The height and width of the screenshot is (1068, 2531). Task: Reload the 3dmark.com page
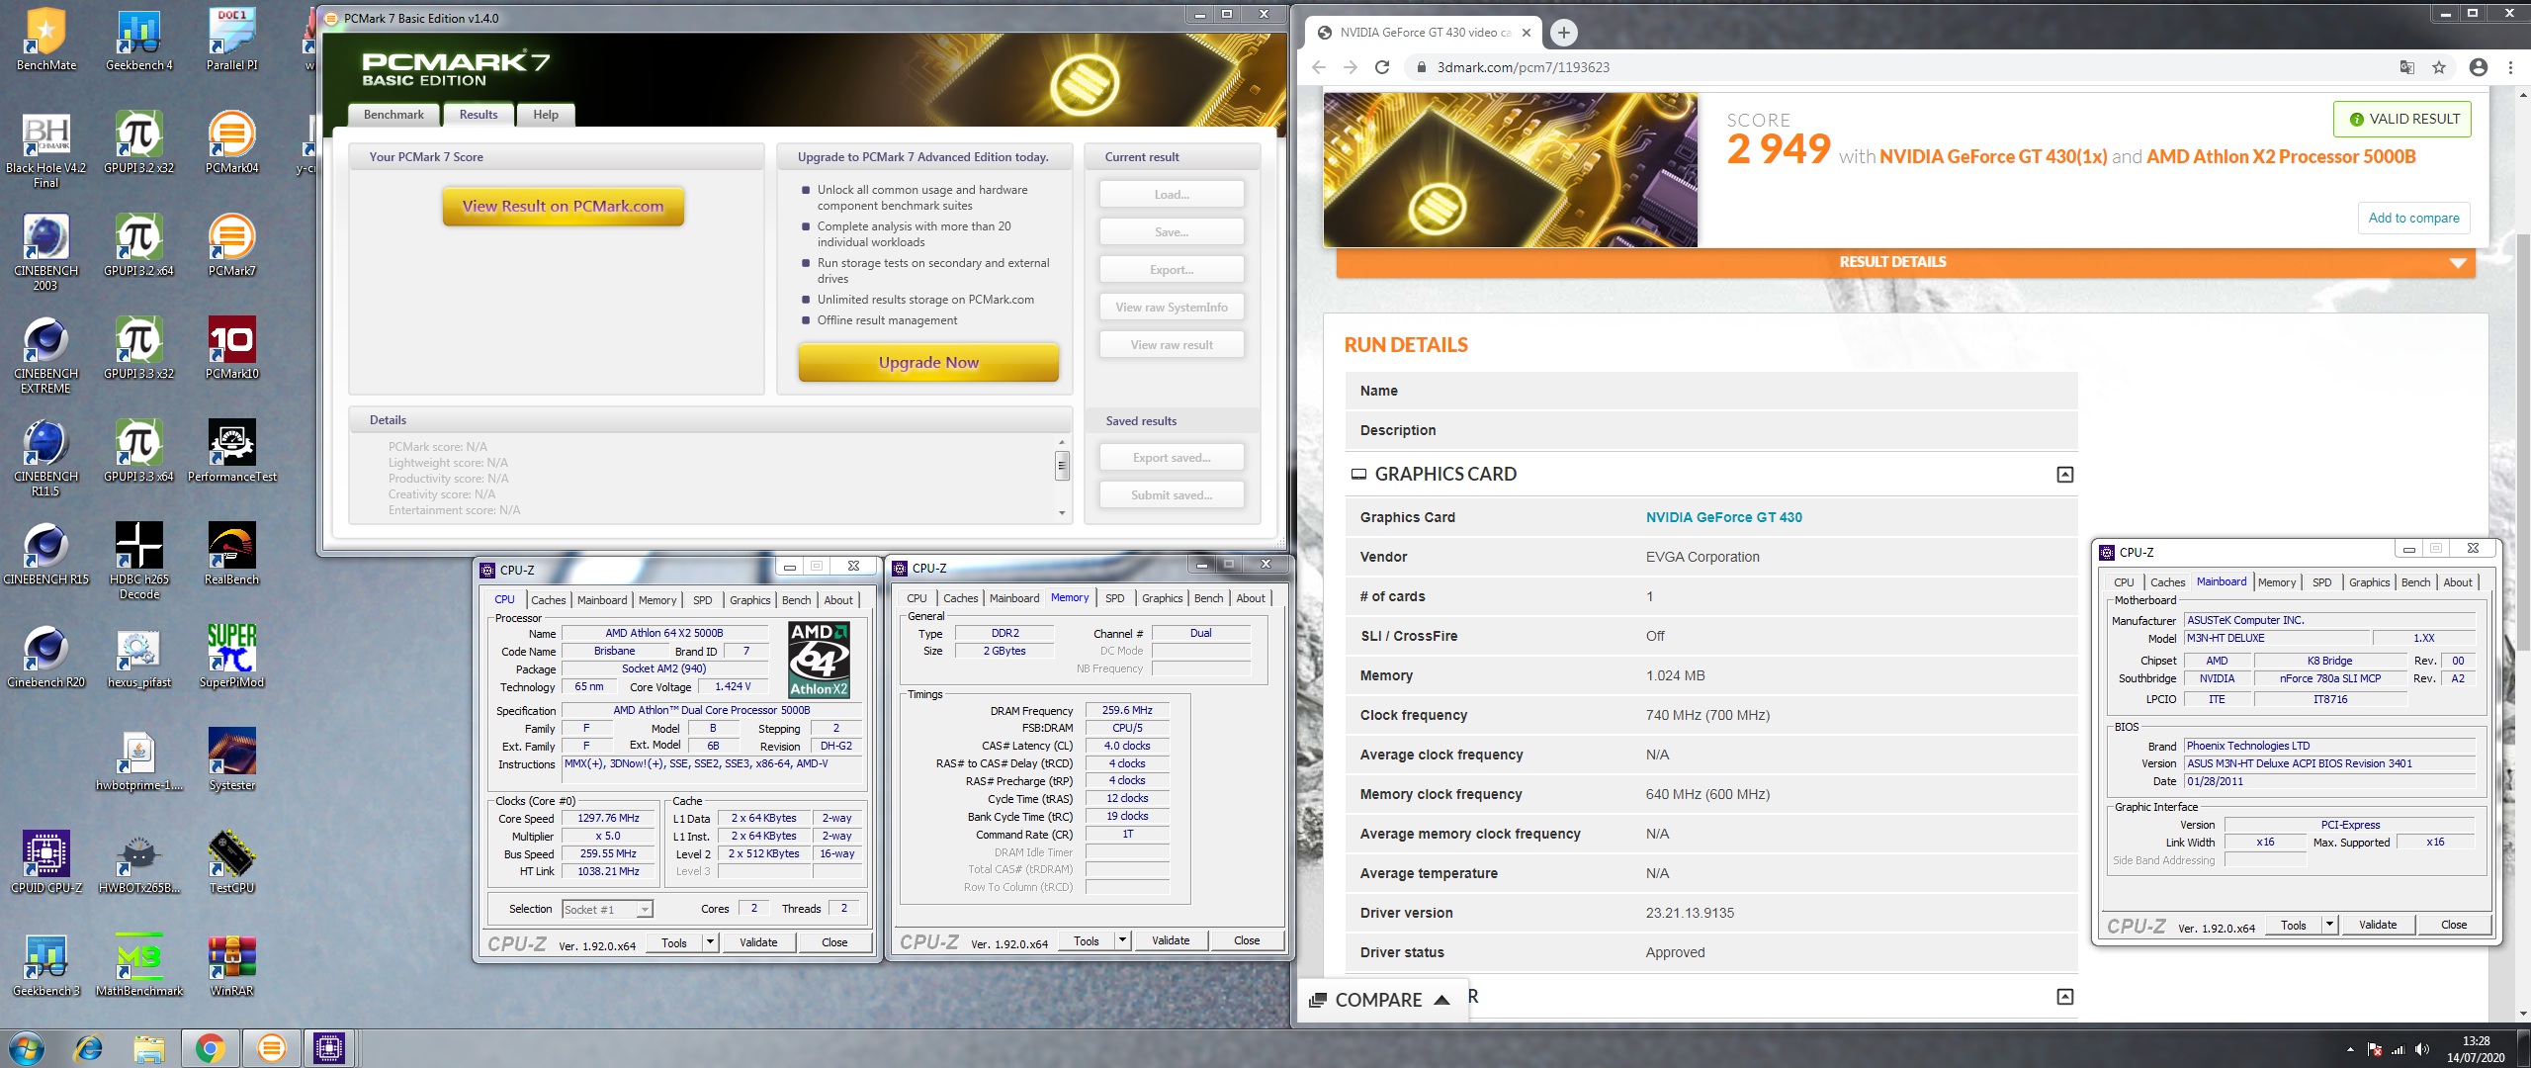pyautogui.click(x=1382, y=67)
